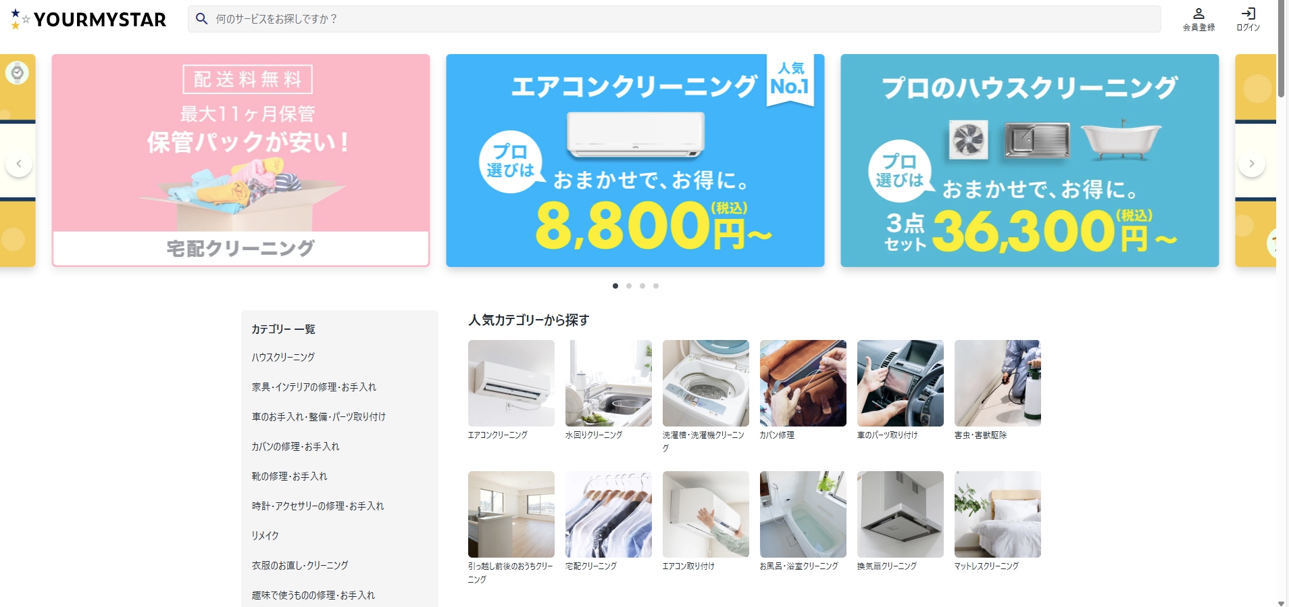Open the カバン修理 category thumbnail

click(803, 383)
